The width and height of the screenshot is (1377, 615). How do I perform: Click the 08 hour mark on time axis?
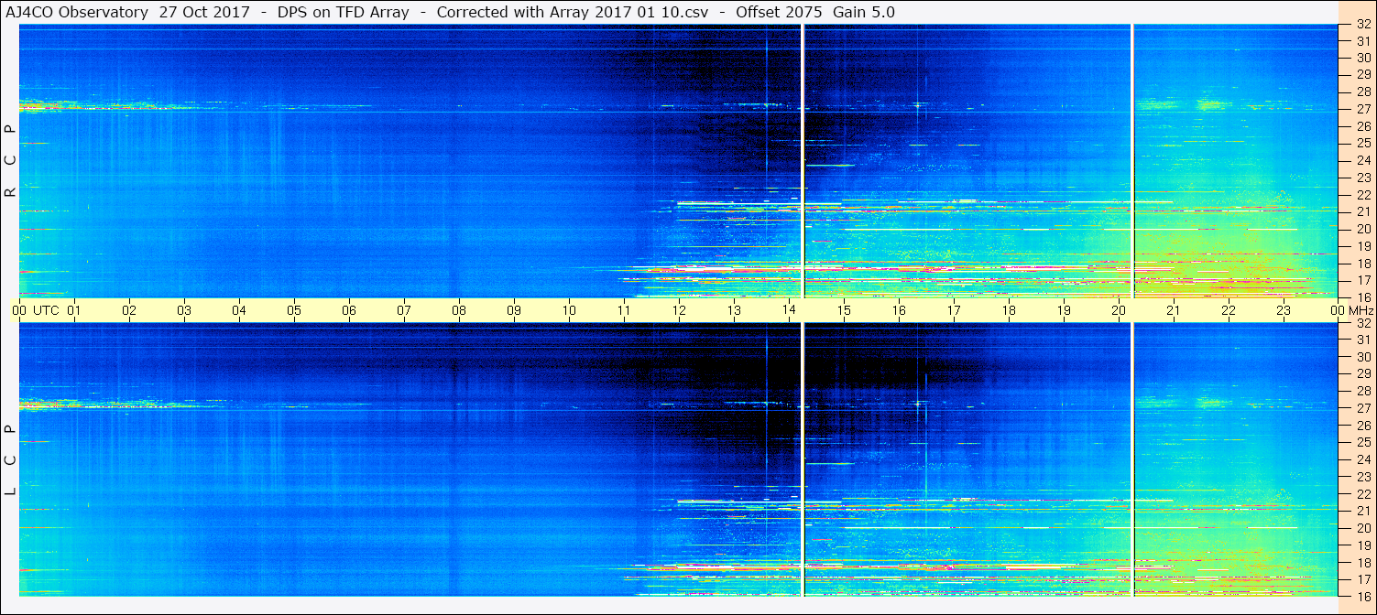coord(459,310)
